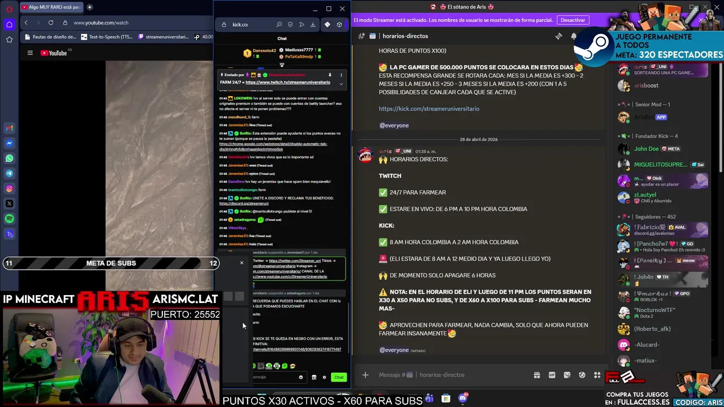724x407 pixels.
Task: Open the pinned message options (three dots) in Kick chat
Action: click(x=341, y=75)
